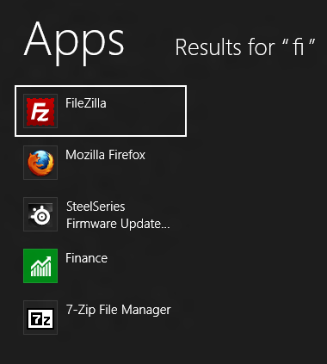Click the SteelSeries logo icon
The height and width of the screenshot is (364, 327).
click(x=40, y=214)
